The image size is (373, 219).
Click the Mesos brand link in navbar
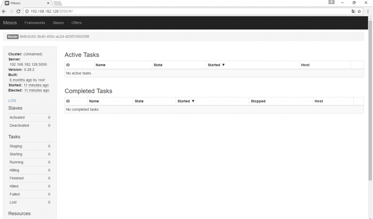(10, 23)
